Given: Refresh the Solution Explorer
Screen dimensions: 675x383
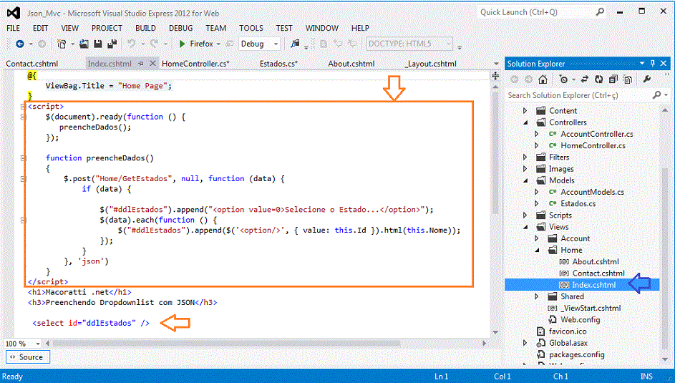Looking at the screenshot, I should pos(599,79).
